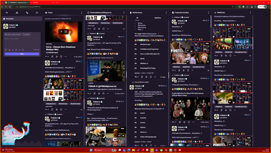Hide media in second WWWTAA column post
The height and width of the screenshot is (153, 271).
point(249,83)
